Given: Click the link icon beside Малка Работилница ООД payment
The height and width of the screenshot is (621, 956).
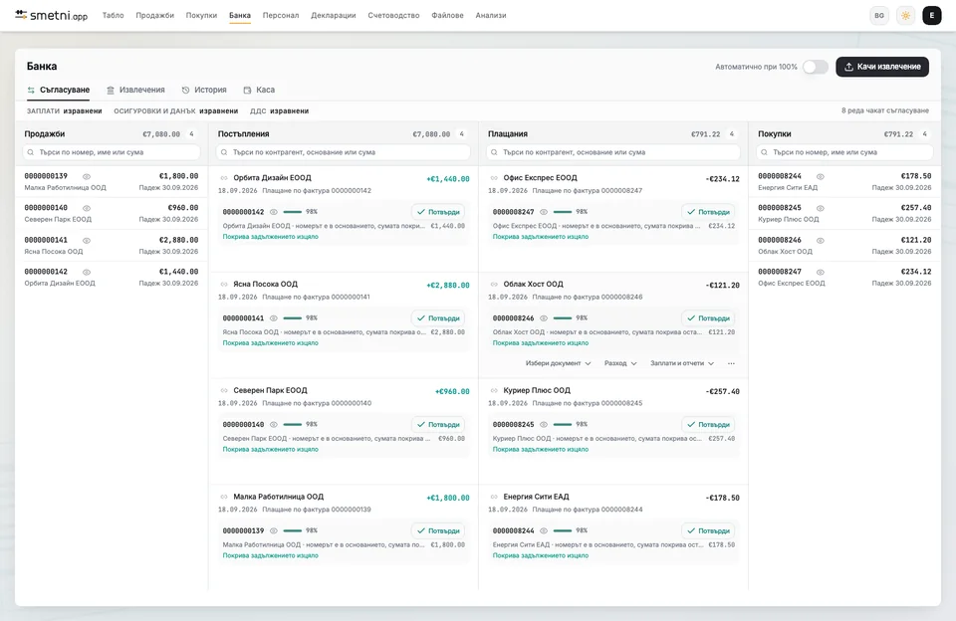Looking at the screenshot, I should (x=224, y=498).
